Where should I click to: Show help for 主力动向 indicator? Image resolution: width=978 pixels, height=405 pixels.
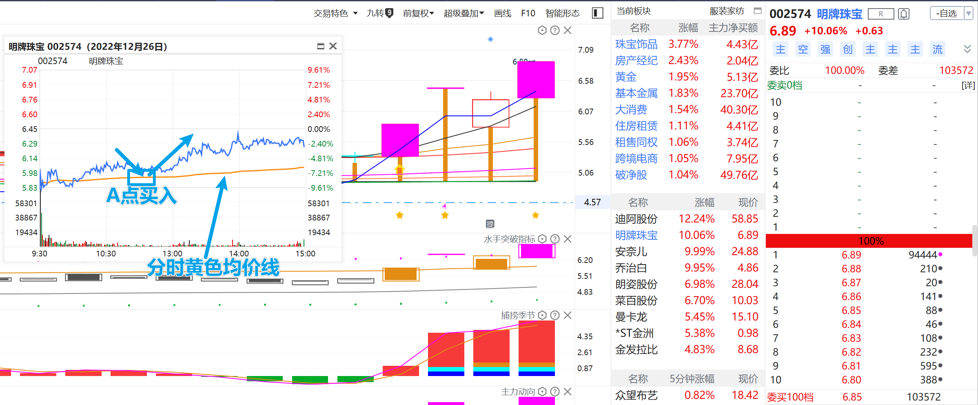point(555,392)
